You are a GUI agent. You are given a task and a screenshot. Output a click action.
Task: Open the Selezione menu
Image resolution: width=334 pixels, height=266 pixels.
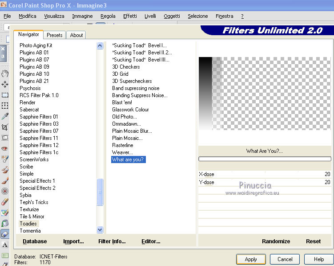pyautogui.click(x=197, y=16)
